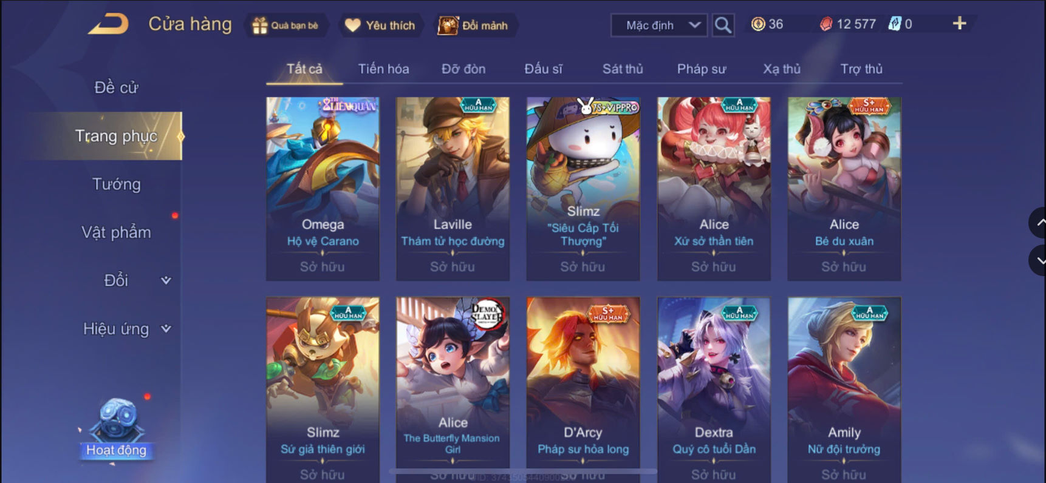
Task: Open the Quà bạn bè gift icon
Action: [x=260, y=25]
